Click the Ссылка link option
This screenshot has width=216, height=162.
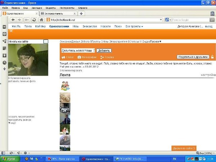pyautogui.click(x=107, y=57)
